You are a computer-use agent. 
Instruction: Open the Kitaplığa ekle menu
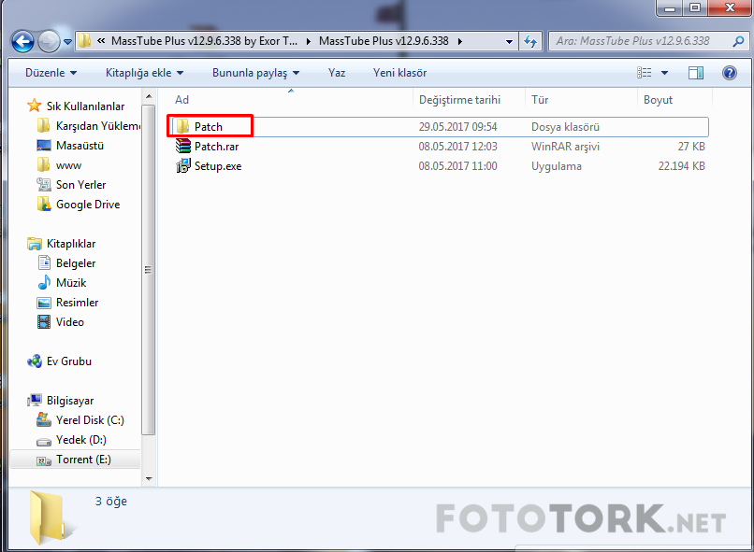[144, 73]
